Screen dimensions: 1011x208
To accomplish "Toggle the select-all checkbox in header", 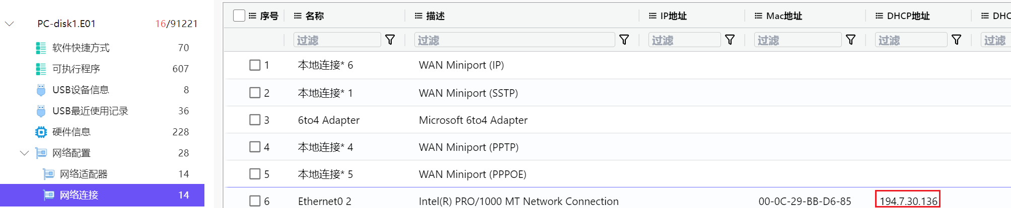I will (239, 16).
